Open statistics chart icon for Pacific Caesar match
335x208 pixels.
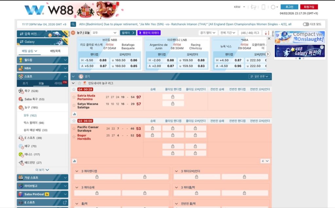click(74, 161)
